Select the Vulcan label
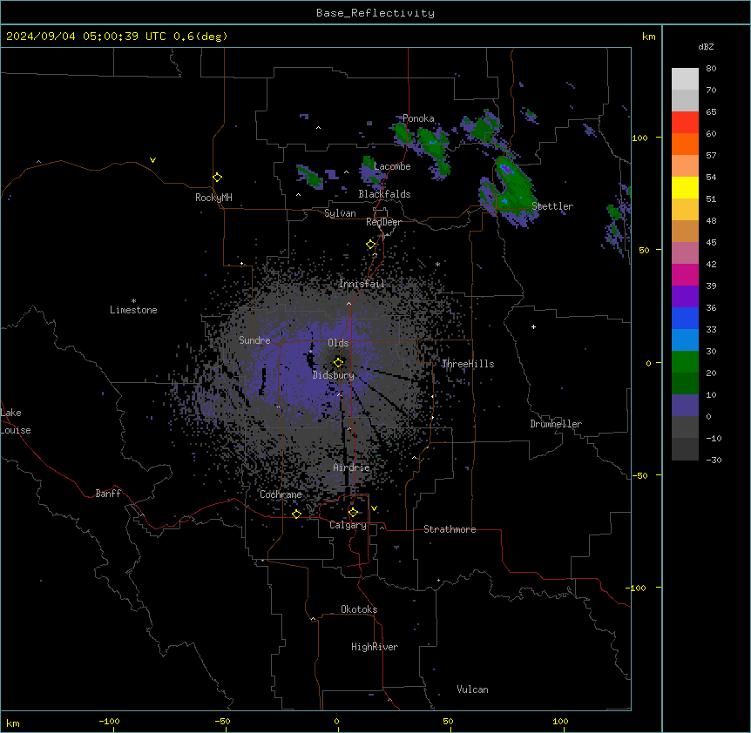Screen dimensions: 751x733 472,689
